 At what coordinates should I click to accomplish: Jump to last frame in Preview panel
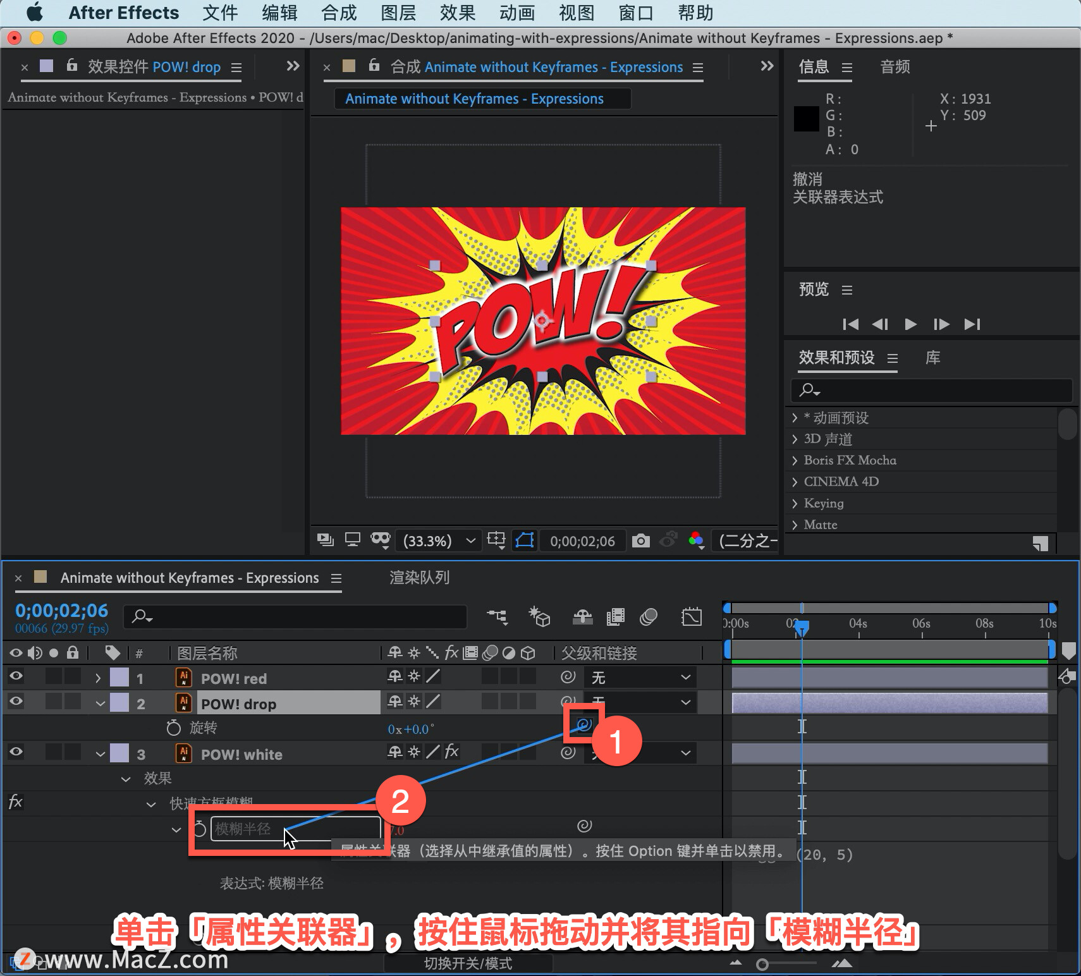(972, 324)
